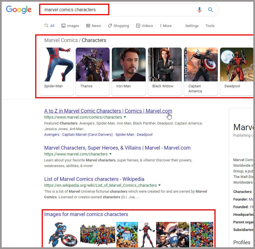255x249 pixels.
Task: Click the Avengers sitelink
Action: click(x=52, y=134)
